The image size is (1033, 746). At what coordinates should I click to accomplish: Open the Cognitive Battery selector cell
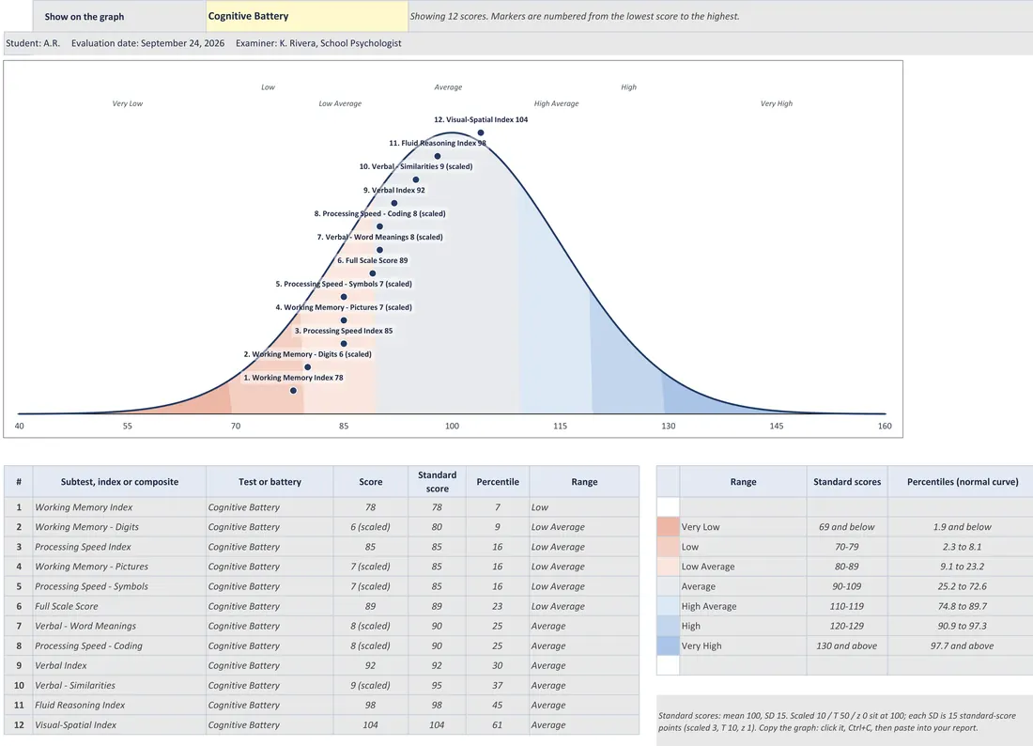pos(306,16)
